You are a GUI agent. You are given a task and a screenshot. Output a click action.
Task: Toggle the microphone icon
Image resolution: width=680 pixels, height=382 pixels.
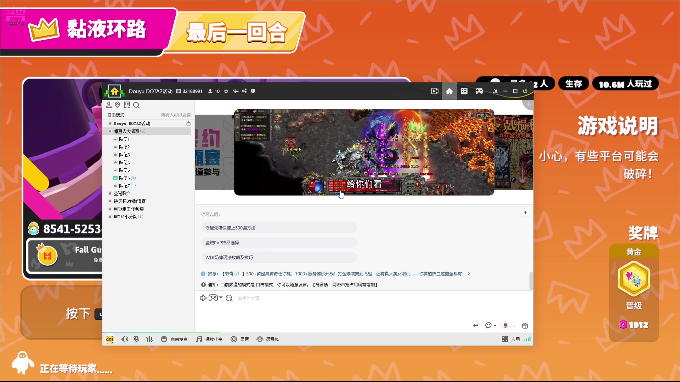click(136, 339)
